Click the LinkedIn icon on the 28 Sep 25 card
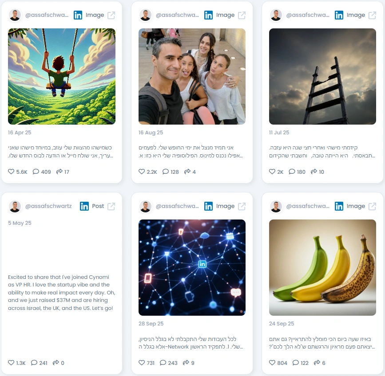The width and height of the screenshot is (385, 376). (208, 206)
